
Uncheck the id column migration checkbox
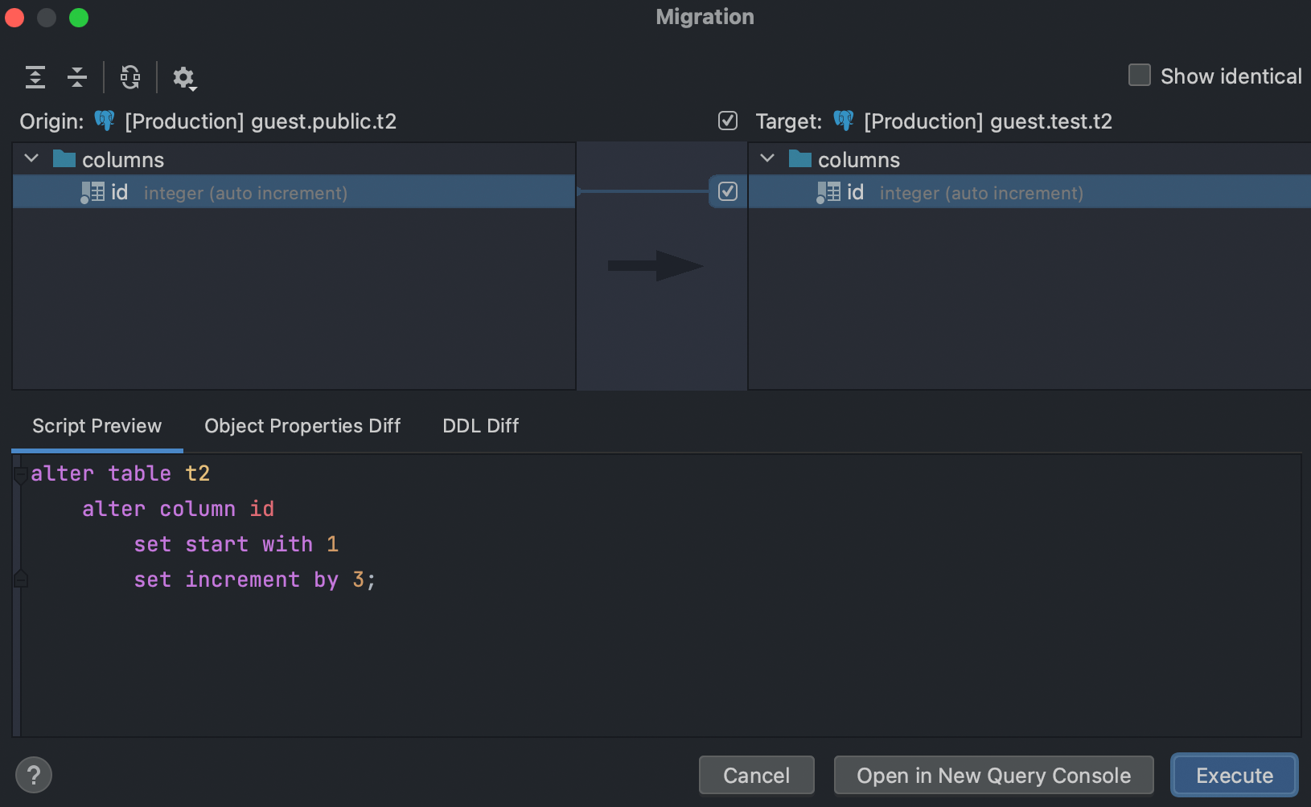pyautogui.click(x=727, y=191)
